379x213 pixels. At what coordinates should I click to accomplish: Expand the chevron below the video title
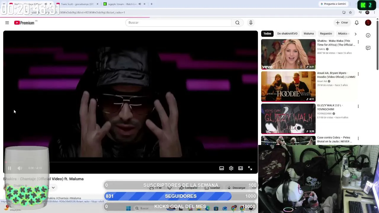coord(53,188)
